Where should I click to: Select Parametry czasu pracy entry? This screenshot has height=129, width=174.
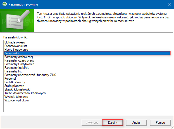87,60
